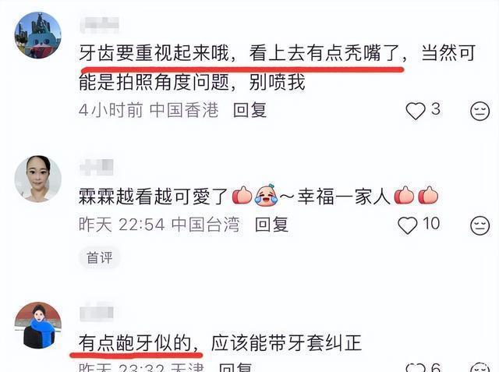Dislike the Hong Kong teeth comment
499x372 pixels.
480,111
